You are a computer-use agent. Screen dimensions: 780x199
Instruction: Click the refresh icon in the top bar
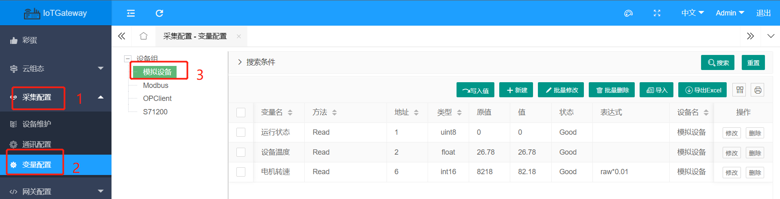point(159,13)
